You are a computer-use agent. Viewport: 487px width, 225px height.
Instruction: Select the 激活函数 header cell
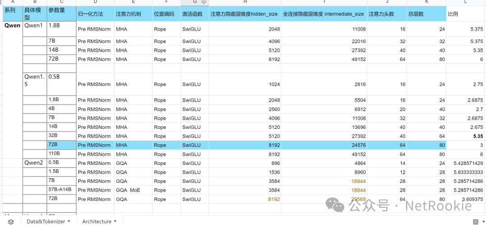195,14
